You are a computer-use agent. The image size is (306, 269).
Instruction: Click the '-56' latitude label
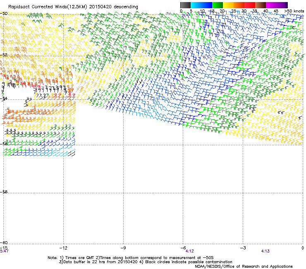pos(4,144)
